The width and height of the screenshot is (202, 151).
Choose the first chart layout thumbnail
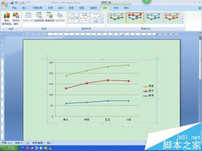(x=74, y=18)
